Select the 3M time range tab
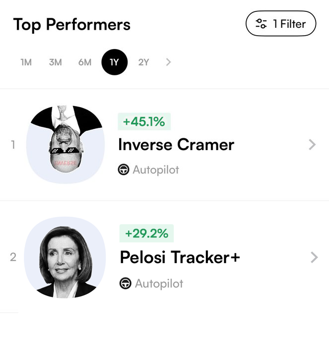Image resolution: width=329 pixels, height=337 pixels. click(x=55, y=62)
